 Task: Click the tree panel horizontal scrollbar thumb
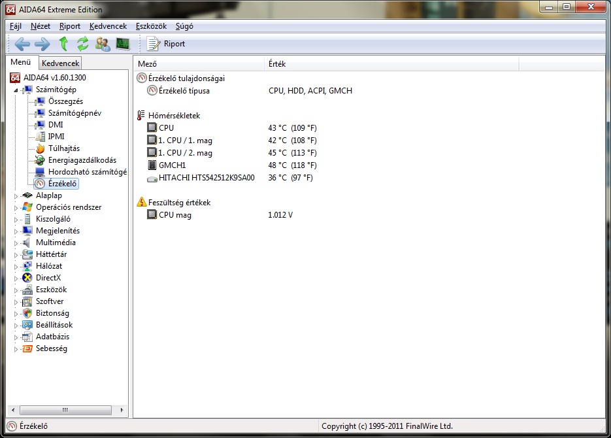tap(65, 410)
